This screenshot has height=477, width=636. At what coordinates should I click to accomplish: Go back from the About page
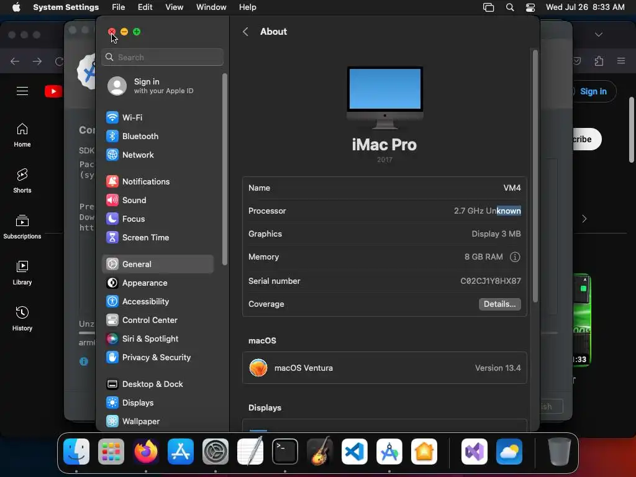click(x=245, y=32)
